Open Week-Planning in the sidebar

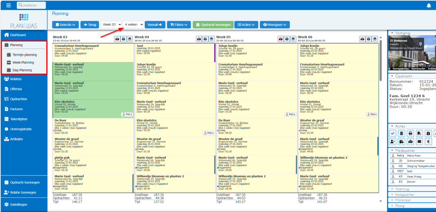click(24, 63)
